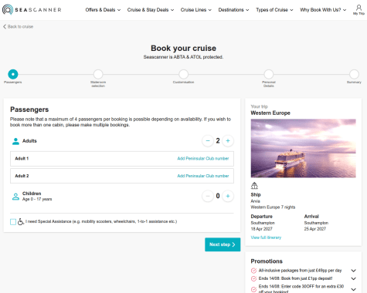The image size is (367, 293).
Task: Click the ship icon above Ship label
Action: tap(254, 186)
